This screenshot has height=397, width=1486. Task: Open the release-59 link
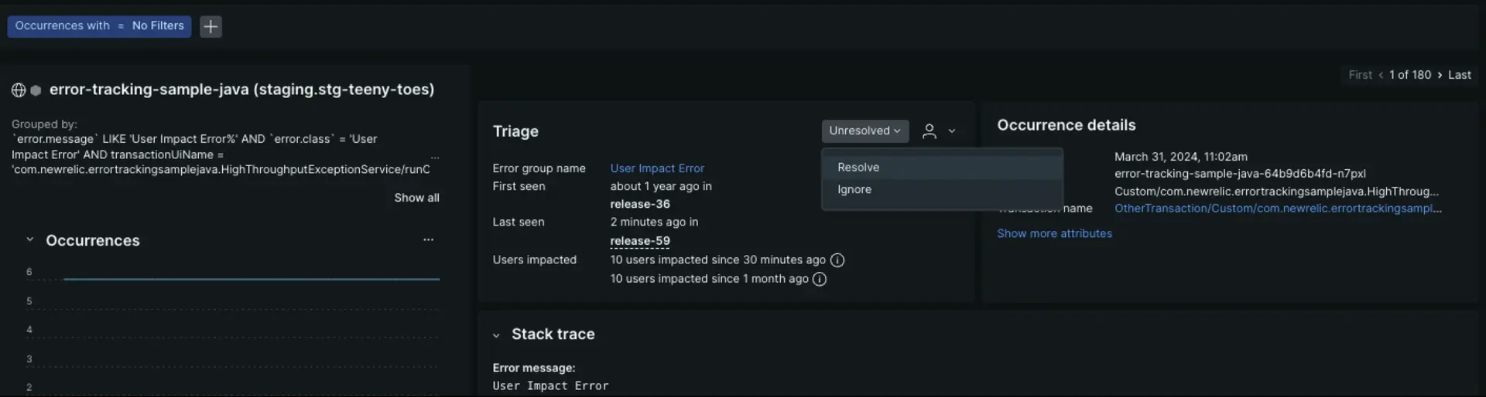pyautogui.click(x=640, y=241)
